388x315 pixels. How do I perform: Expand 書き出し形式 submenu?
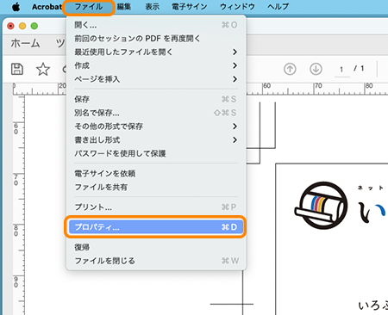pyautogui.click(x=156, y=140)
